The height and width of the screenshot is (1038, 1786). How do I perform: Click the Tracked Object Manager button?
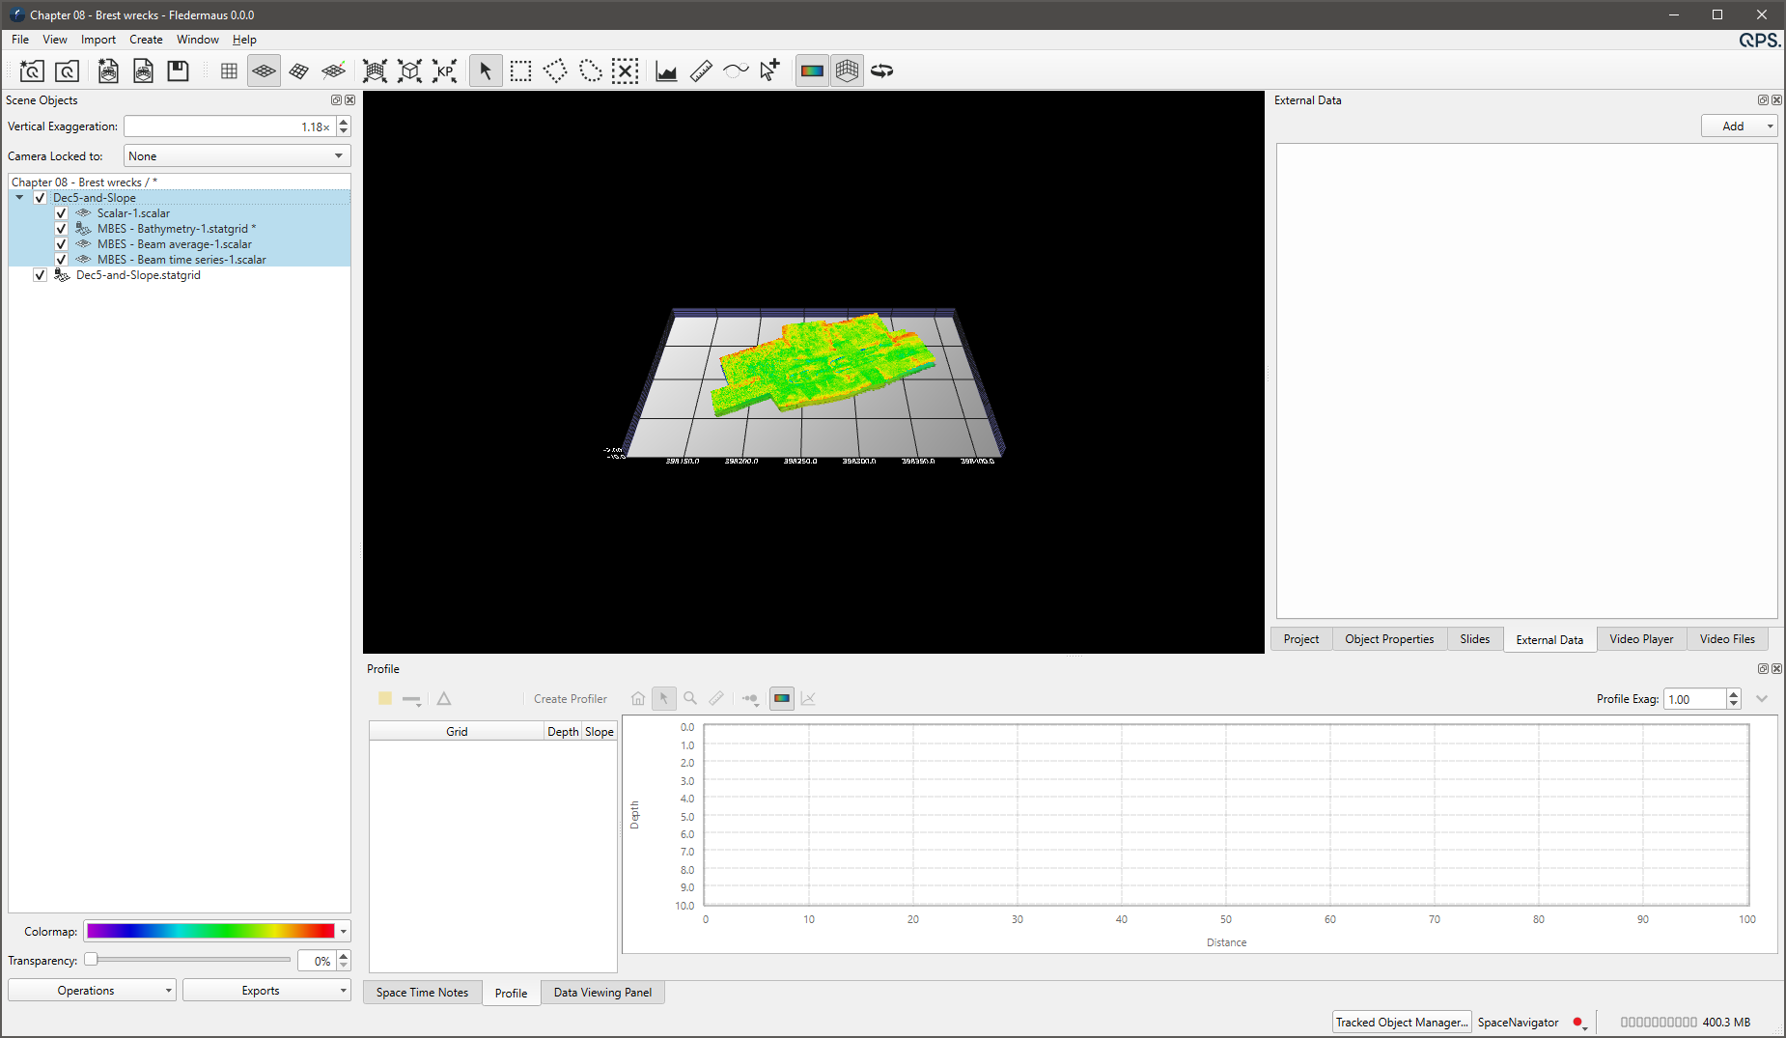(1401, 1023)
